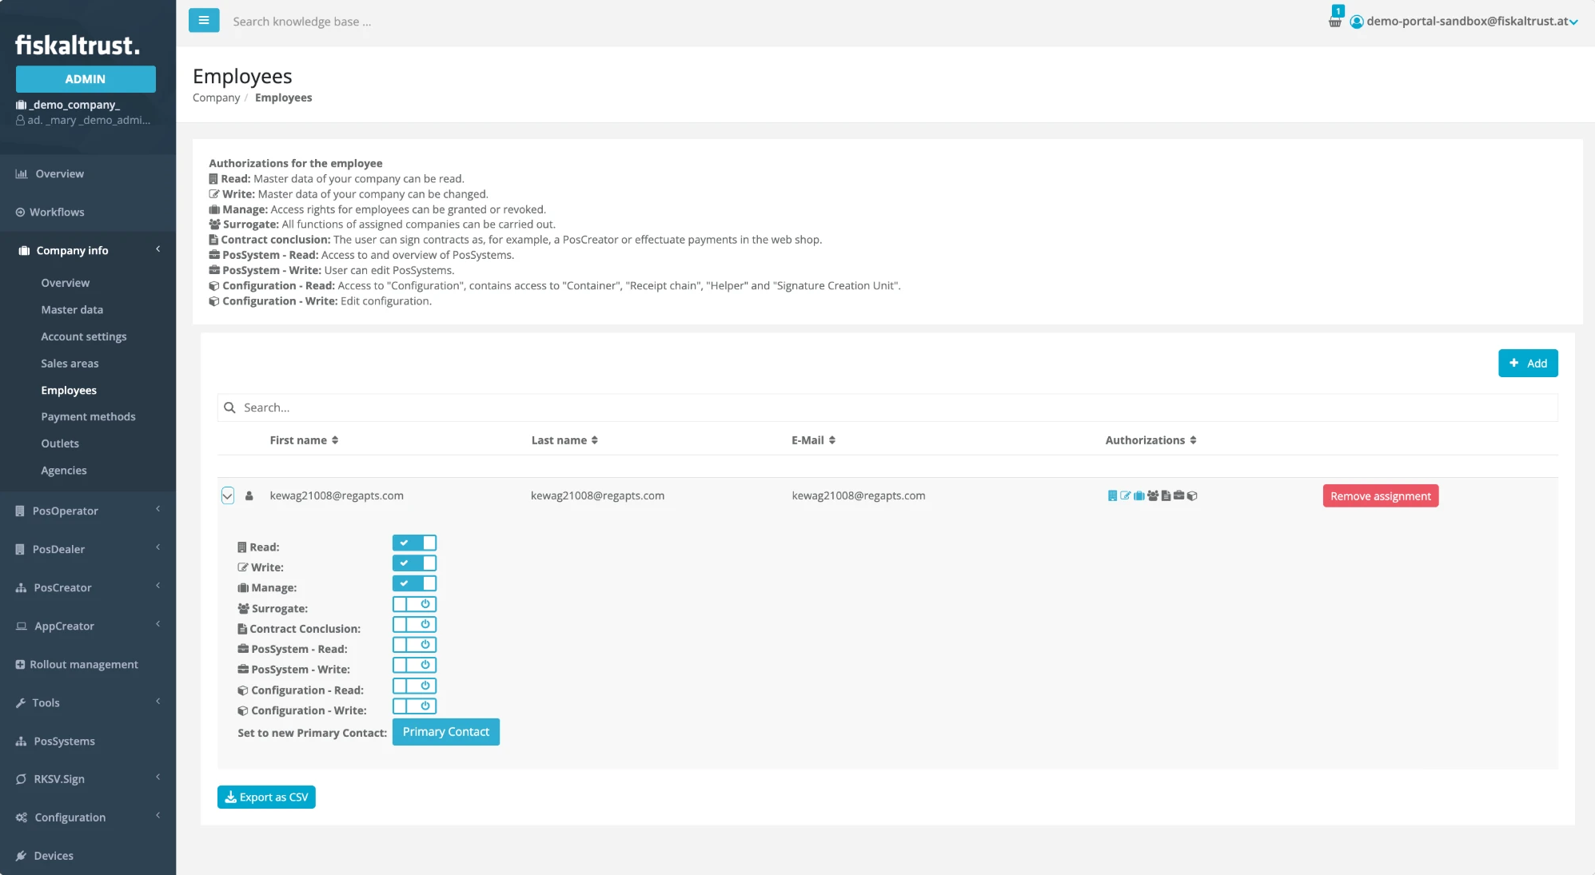Click the hamburger menu toggle button
This screenshot has height=875, width=1595.
204,21
